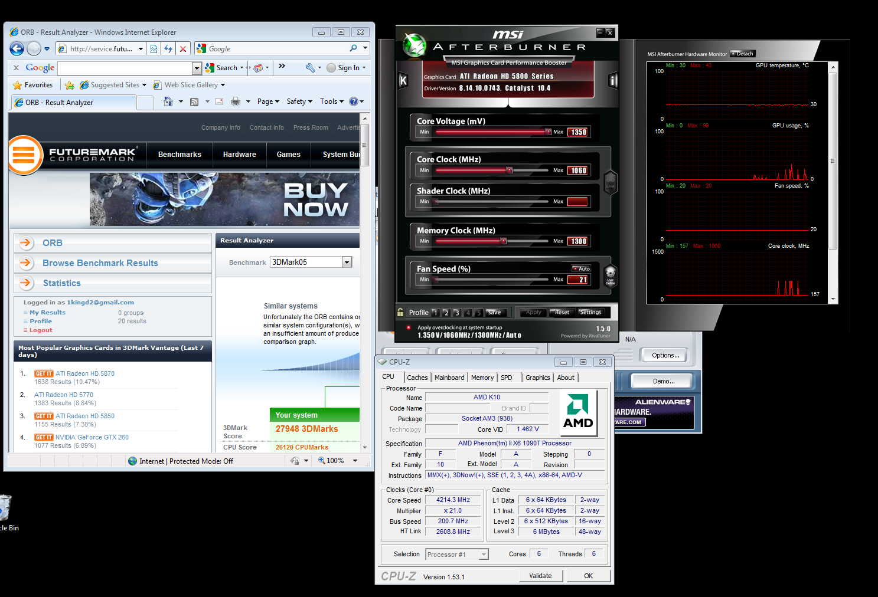The image size is (878, 597).
Task: Click the Reset button in Afterburner
Action: tap(562, 313)
